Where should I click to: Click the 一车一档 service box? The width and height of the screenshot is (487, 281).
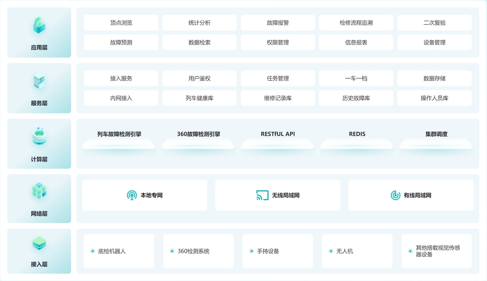pyautogui.click(x=356, y=79)
